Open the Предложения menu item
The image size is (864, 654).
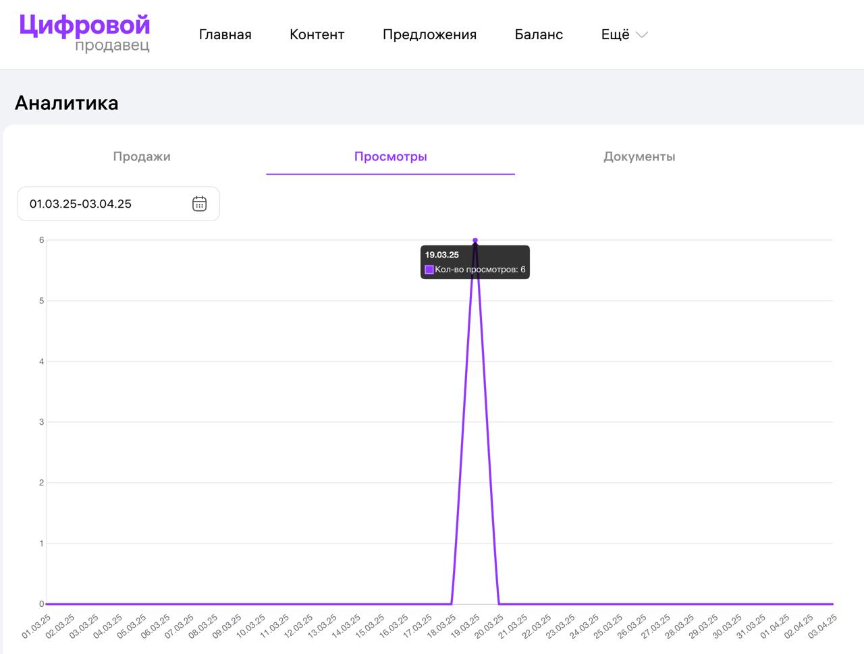[x=429, y=34]
